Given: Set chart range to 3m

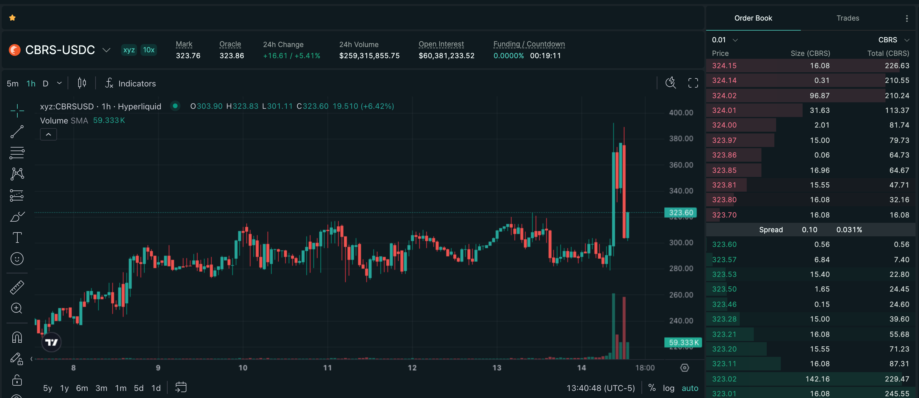Looking at the screenshot, I should click(x=101, y=388).
